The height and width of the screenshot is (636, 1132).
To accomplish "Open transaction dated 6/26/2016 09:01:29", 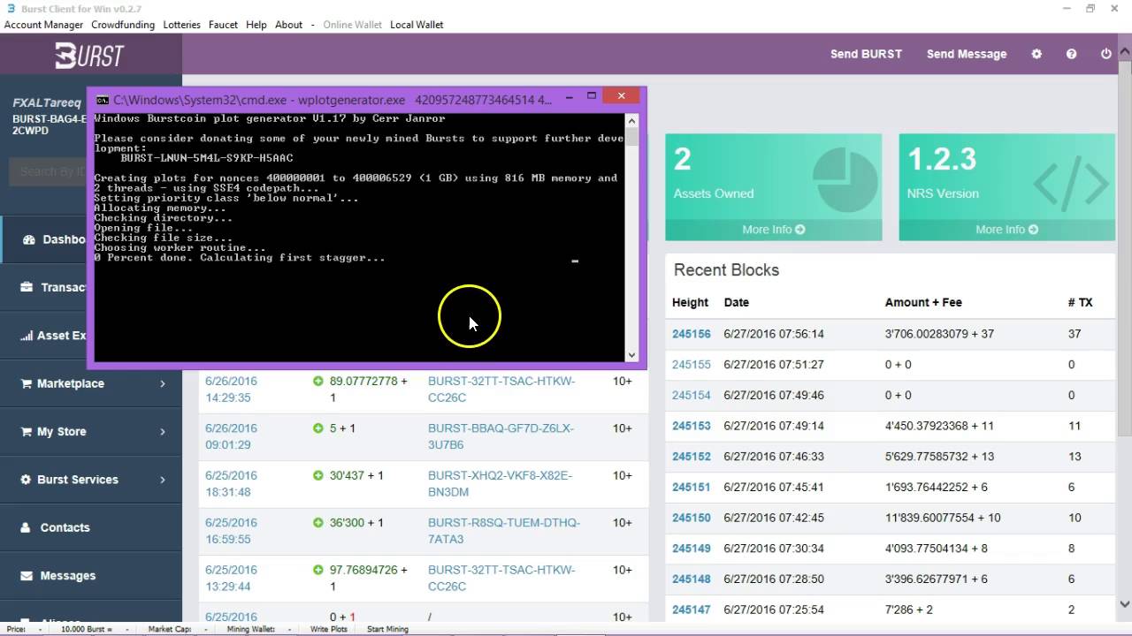I will pyautogui.click(x=231, y=436).
